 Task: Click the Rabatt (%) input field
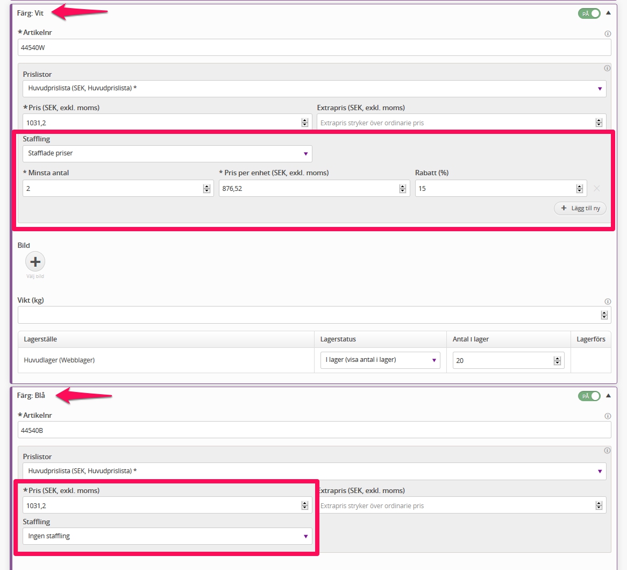[x=495, y=188]
